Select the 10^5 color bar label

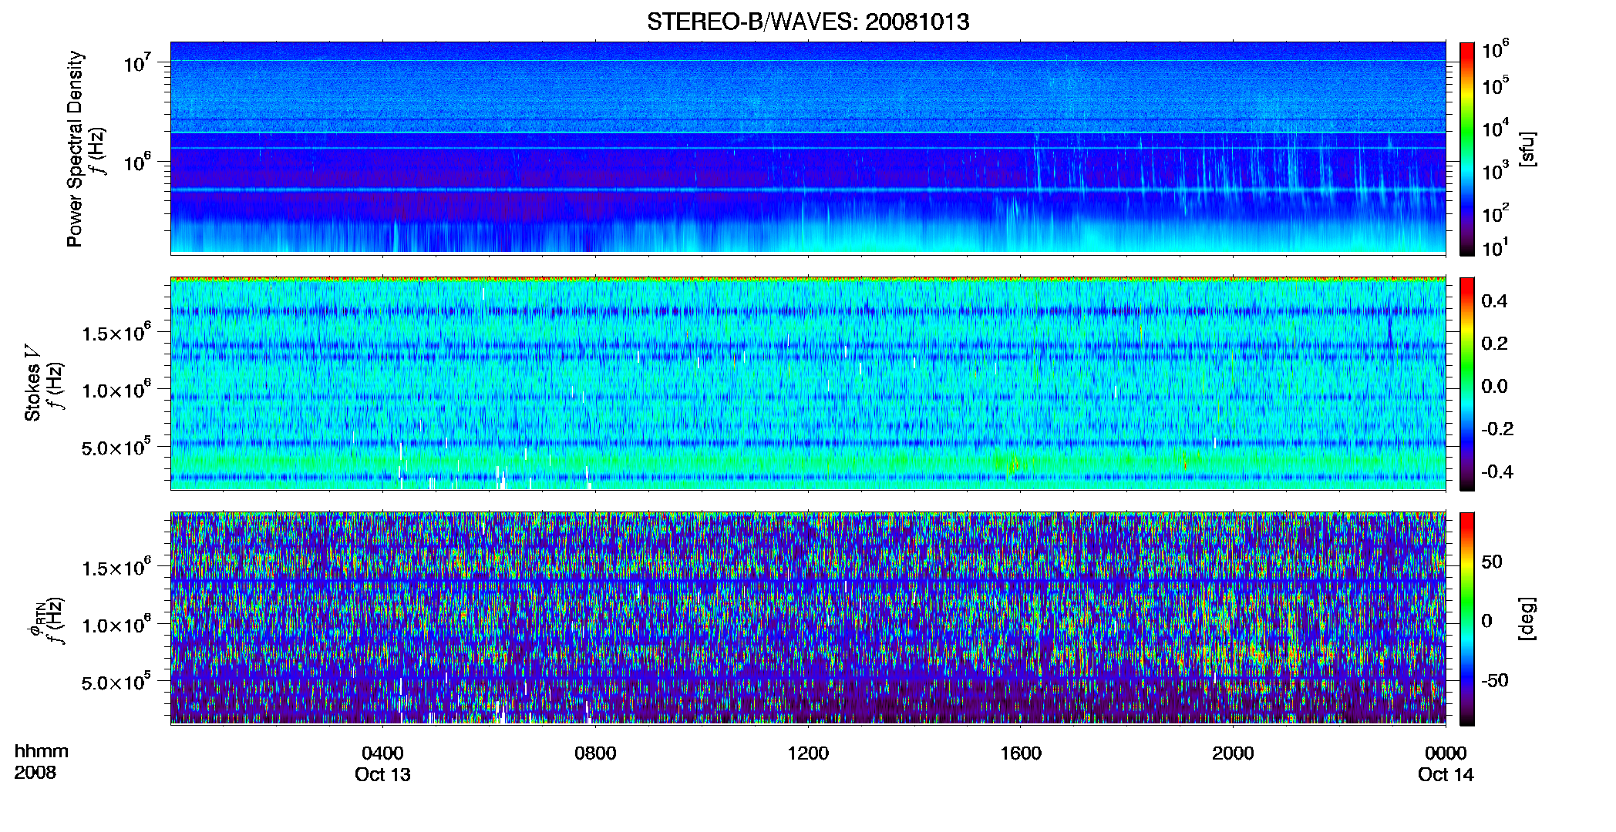(1495, 86)
